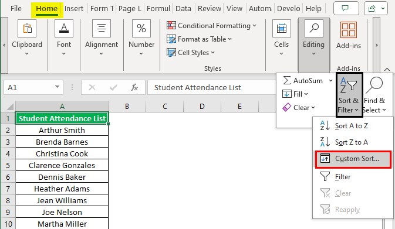Click the Cancel X icon in formula bar
The width and height of the screenshot is (395, 229).
pyautogui.click(x=92, y=87)
